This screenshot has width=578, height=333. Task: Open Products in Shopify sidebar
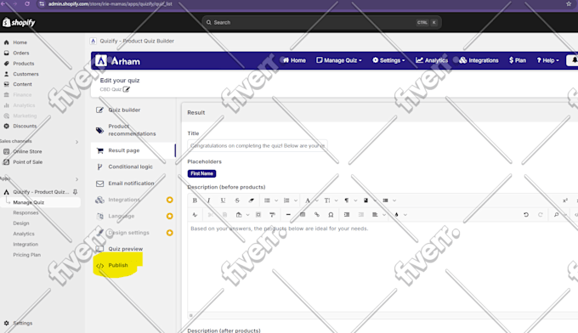point(24,64)
